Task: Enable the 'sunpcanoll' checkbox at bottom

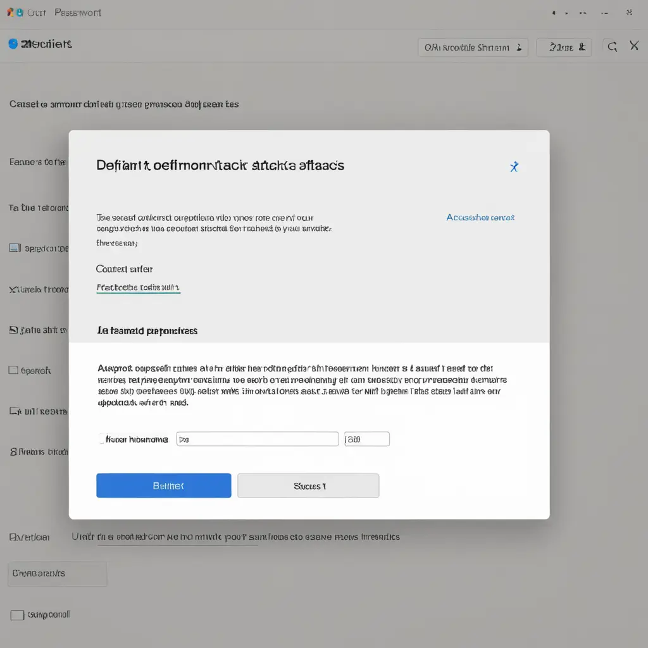Action: 18,615
